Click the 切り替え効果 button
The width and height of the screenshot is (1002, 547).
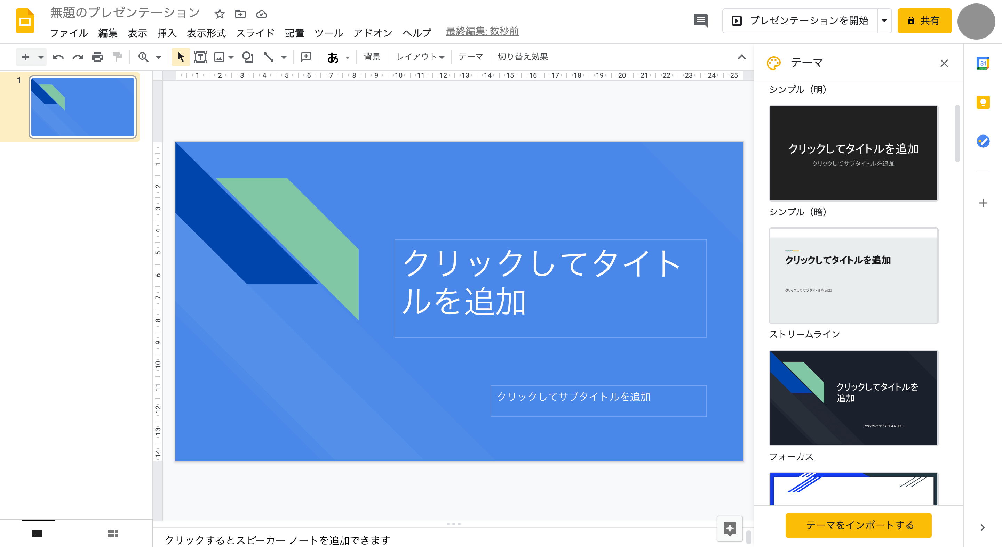pyautogui.click(x=523, y=57)
